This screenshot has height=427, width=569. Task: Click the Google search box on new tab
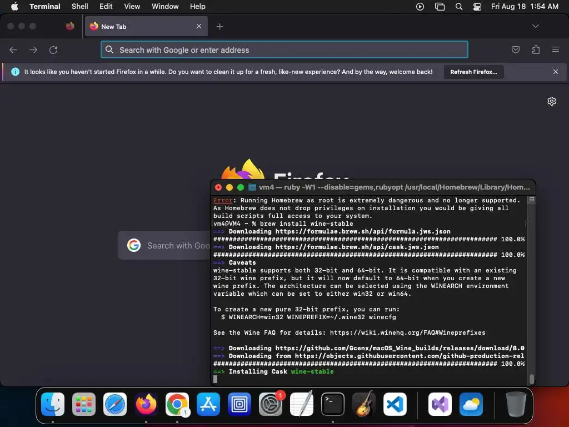pyautogui.click(x=164, y=245)
